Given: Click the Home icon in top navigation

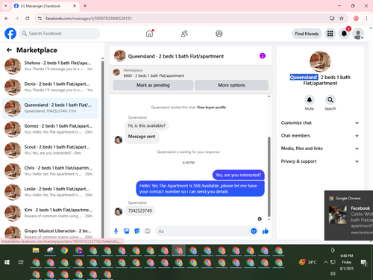Looking at the screenshot, I should pyautogui.click(x=149, y=34).
